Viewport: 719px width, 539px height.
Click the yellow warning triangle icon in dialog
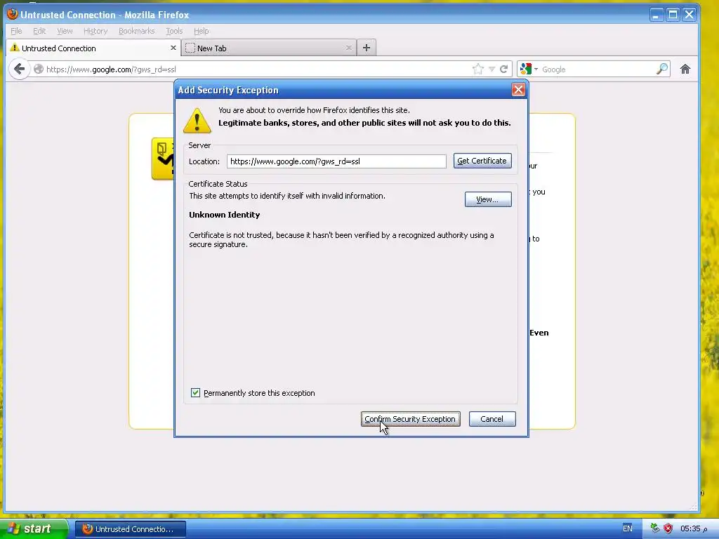[x=197, y=121]
